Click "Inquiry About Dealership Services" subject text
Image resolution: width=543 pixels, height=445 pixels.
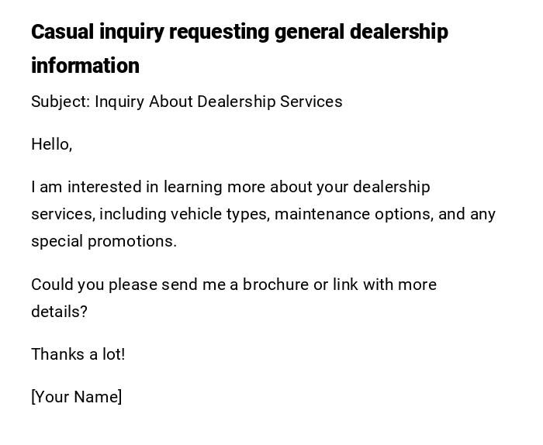pos(218,102)
